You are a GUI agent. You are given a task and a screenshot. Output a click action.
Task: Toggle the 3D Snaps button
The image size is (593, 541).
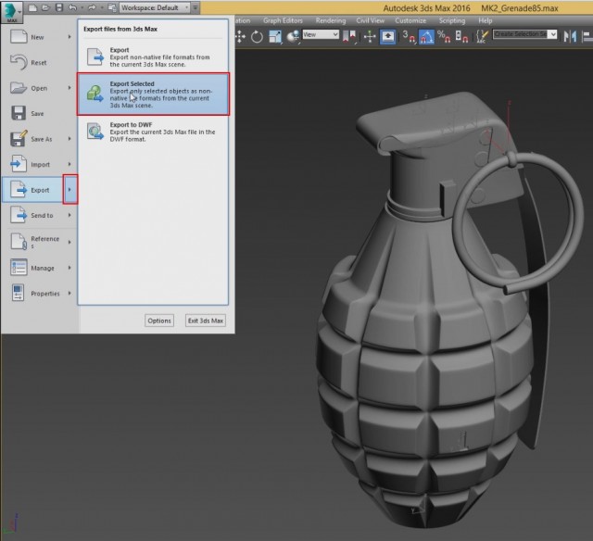[x=408, y=36]
